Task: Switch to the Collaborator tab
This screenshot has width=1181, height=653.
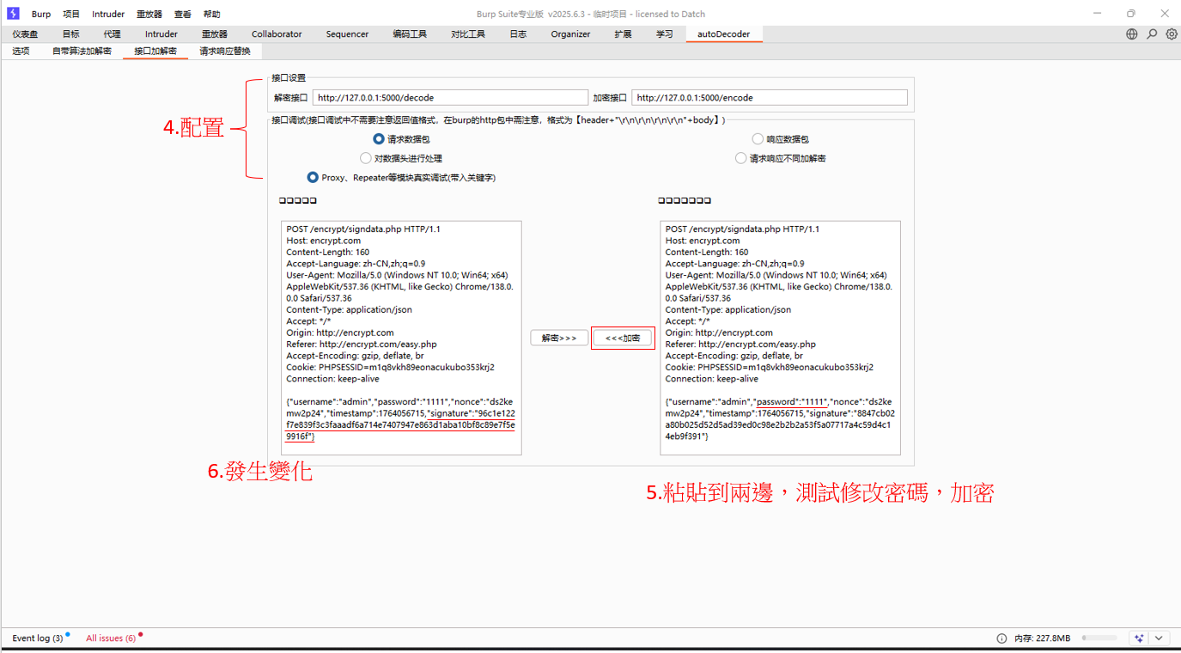Action: click(x=277, y=34)
